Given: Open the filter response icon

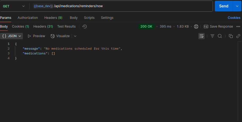Looking at the screenshot, I should [212, 36].
